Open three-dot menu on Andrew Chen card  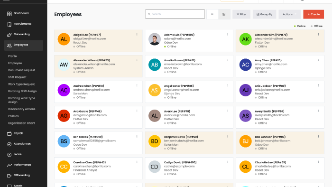click(137, 85)
